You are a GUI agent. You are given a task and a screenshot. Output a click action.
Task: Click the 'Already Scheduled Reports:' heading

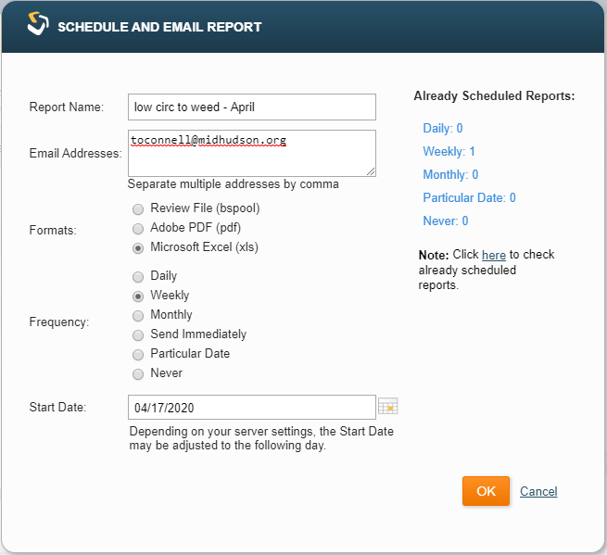click(x=494, y=95)
